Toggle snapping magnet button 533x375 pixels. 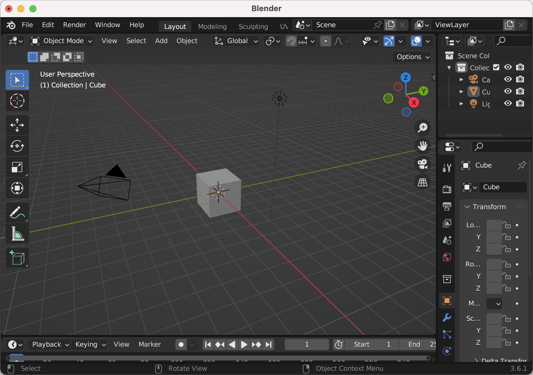coord(291,41)
